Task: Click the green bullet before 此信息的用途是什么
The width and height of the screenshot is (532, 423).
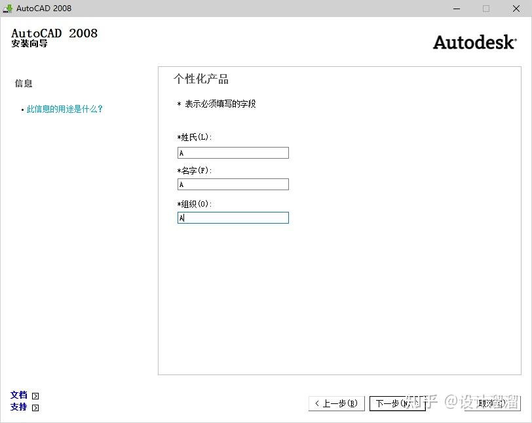Action: [24, 109]
